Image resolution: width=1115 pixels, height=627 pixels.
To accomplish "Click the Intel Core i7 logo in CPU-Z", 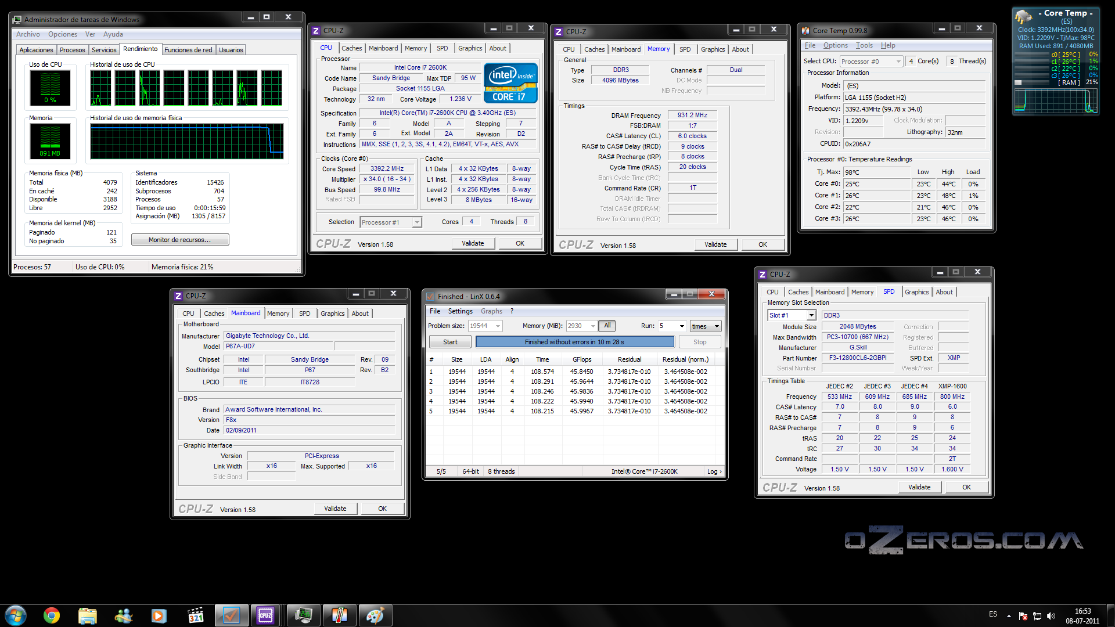I will [510, 83].
